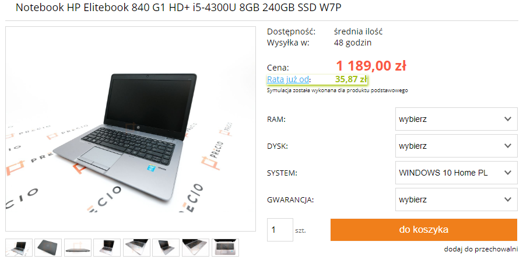Open the DYSK selection dropdown
The width and height of the screenshot is (523, 266).
tap(457, 146)
